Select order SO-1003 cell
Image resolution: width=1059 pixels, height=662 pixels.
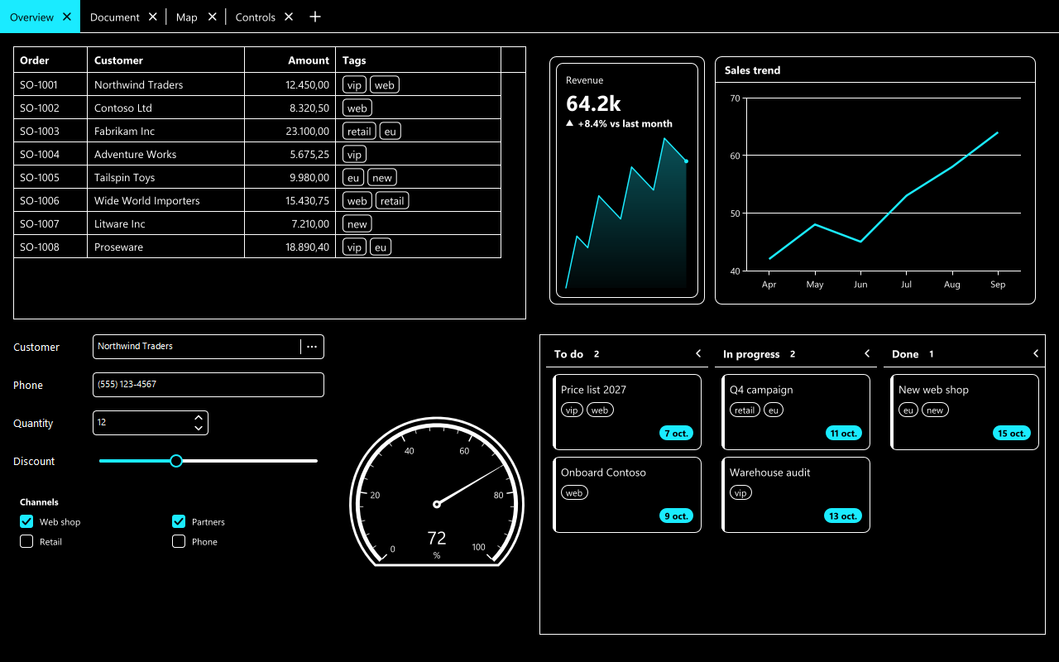point(50,131)
